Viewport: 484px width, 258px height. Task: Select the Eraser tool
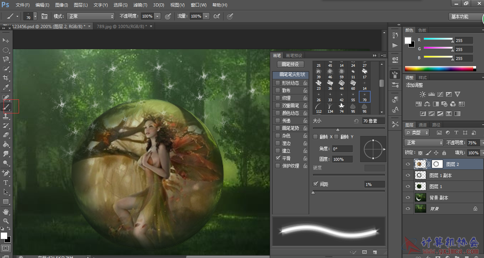coord(6,135)
